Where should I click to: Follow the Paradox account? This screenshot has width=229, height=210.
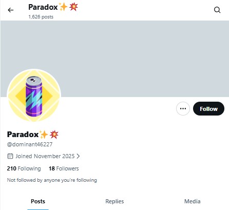coord(208,108)
